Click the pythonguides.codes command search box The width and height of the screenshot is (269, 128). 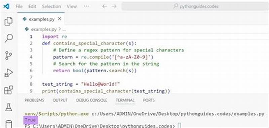point(195,6)
